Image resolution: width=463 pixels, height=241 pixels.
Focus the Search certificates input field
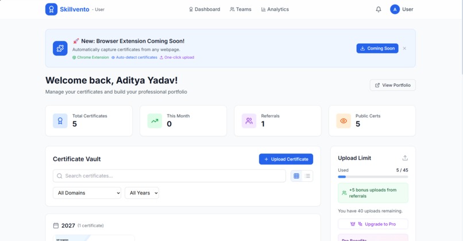point(169,176)
